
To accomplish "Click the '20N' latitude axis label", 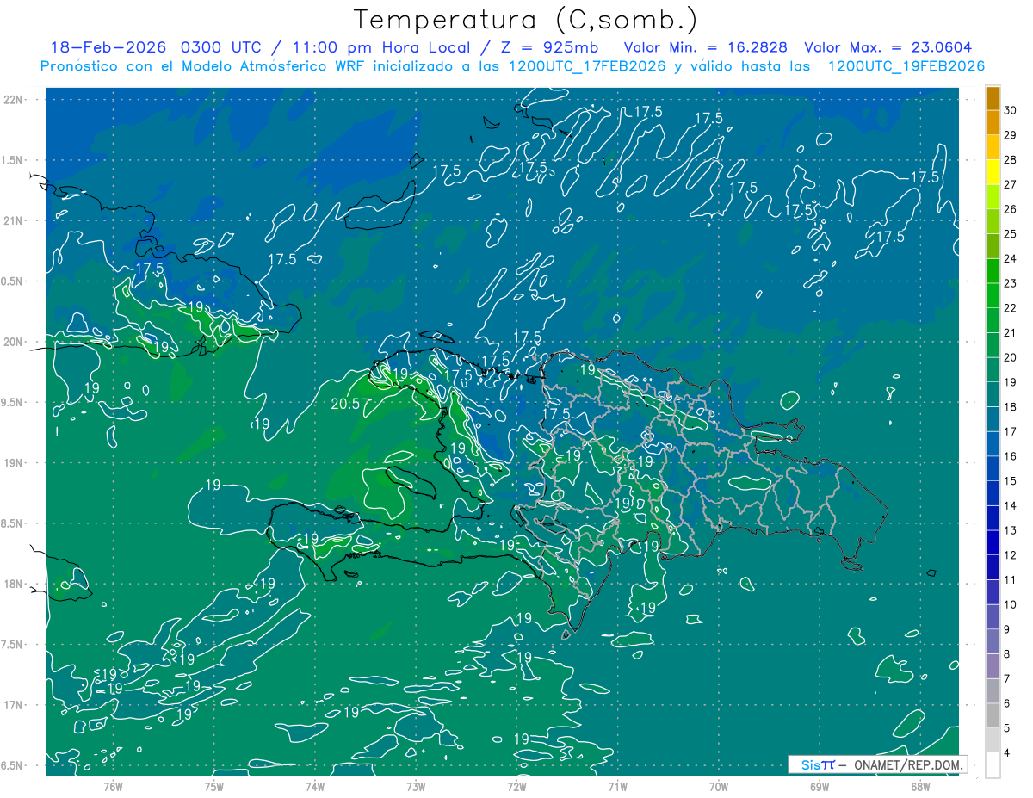I will pos(12,342).
